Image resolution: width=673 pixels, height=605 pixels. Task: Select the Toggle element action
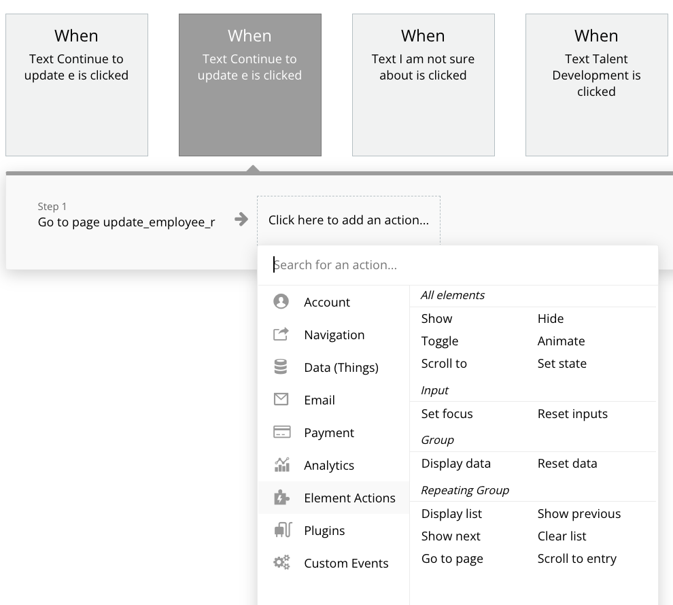440,341
